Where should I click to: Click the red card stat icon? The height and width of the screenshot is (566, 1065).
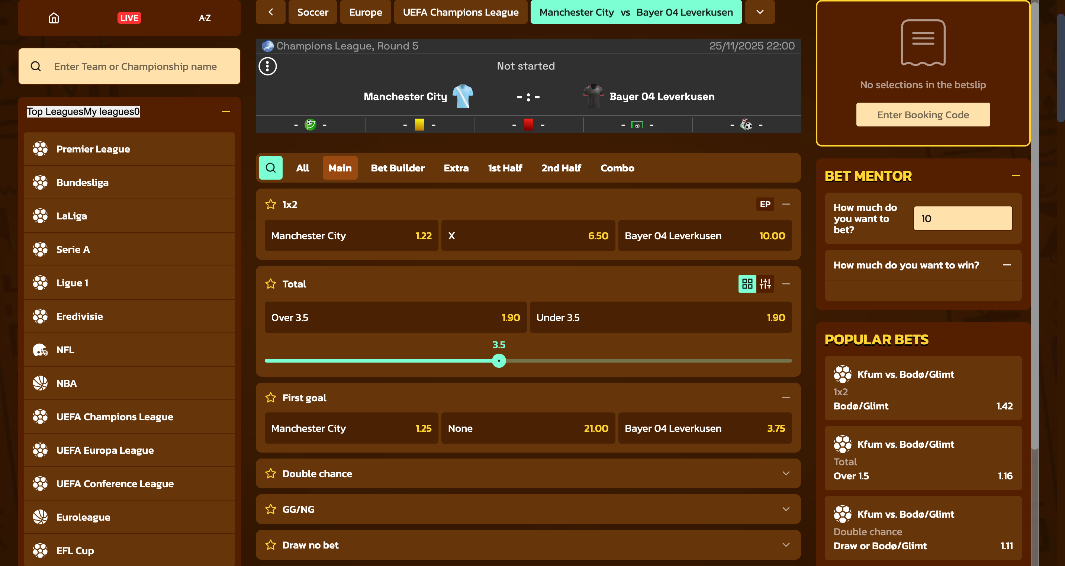pyautogui.click(x=528, y=125)
